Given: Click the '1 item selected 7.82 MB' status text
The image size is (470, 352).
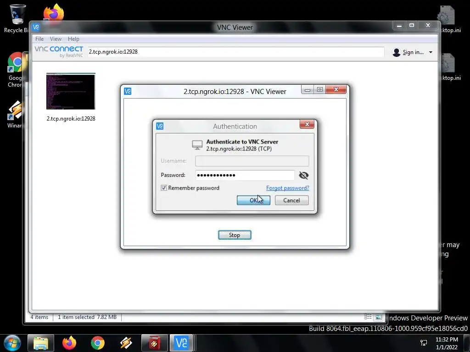Looking at the screenshot, I should (x=87, y=317).
